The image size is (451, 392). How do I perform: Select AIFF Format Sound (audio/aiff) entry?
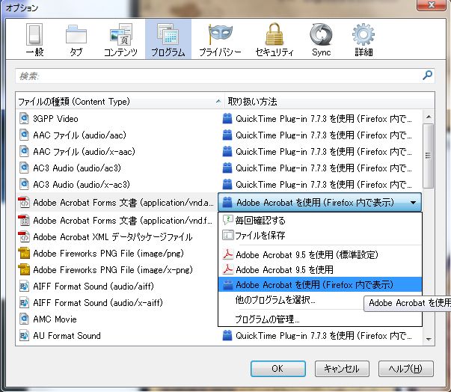pos(93,287)
